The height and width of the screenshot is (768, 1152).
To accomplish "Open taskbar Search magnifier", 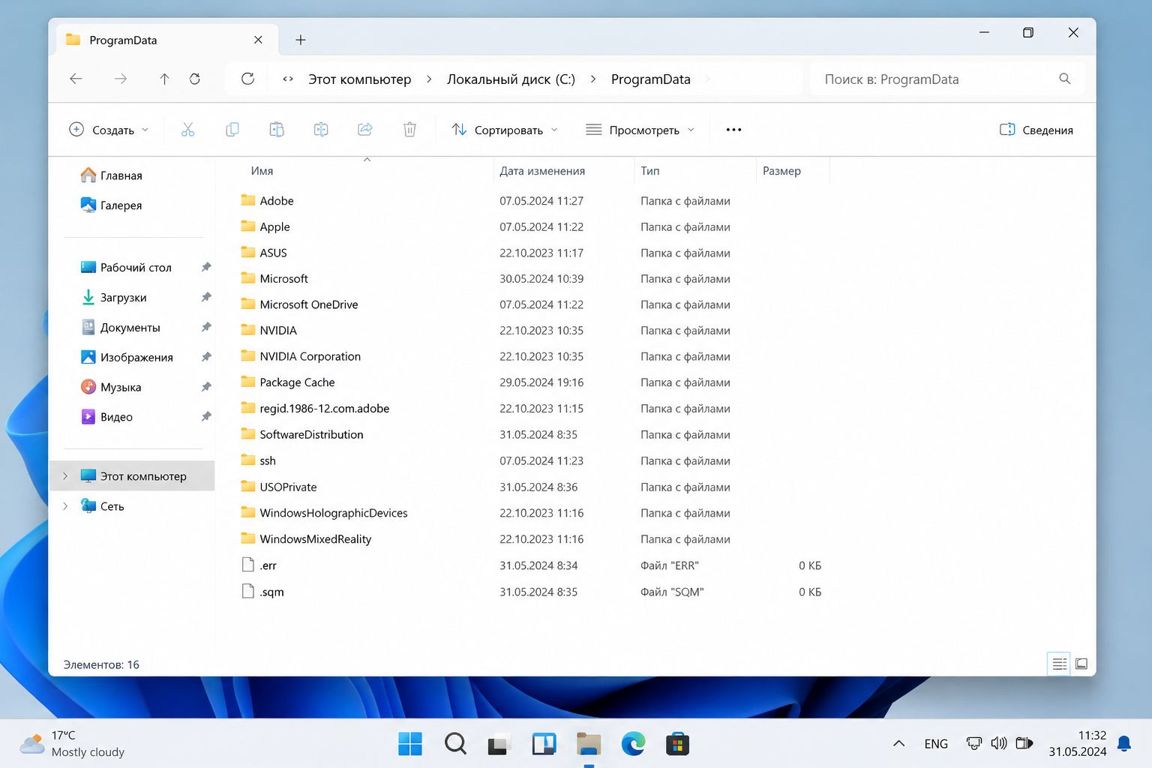I will (455, 744).
